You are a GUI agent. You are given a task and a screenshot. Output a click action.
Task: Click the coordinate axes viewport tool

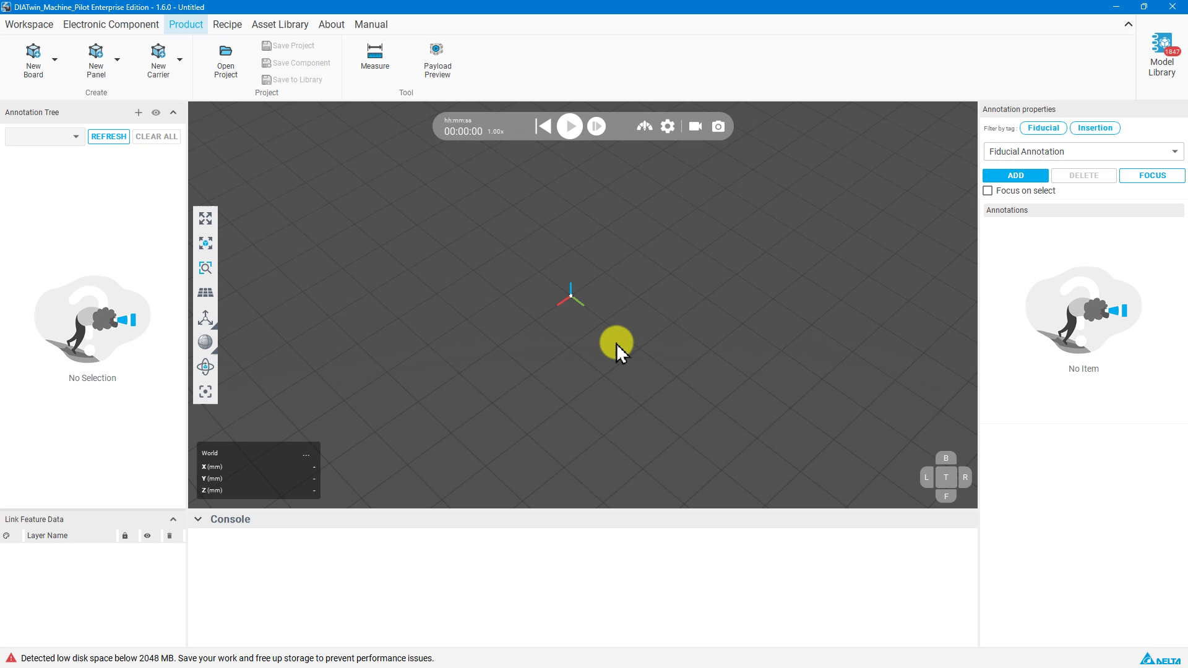pos(205,317)
